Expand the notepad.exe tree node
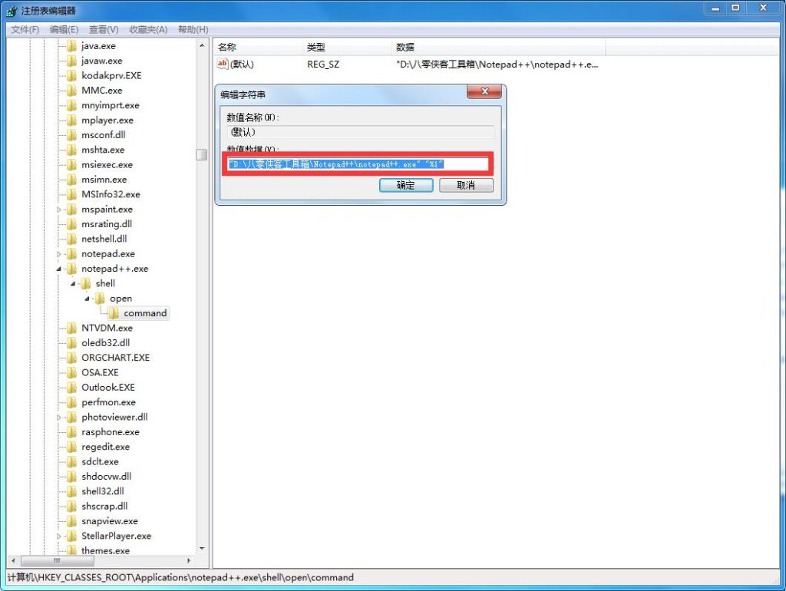This screenshot has height=591, width=786. pos(58,254)
